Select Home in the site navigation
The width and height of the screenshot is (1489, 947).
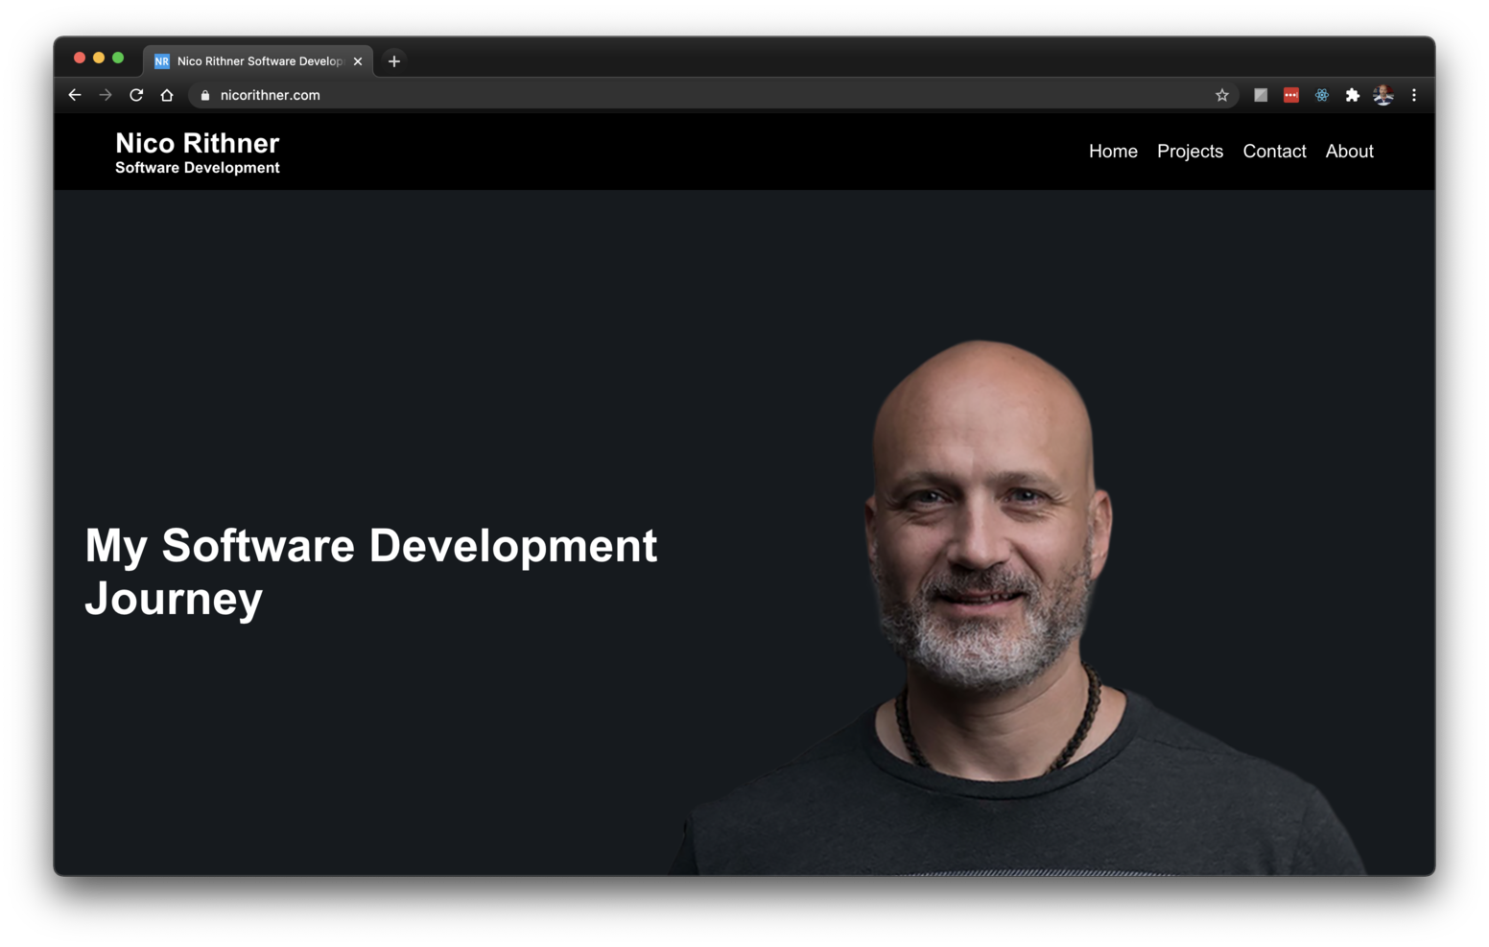pos(1113,151)
